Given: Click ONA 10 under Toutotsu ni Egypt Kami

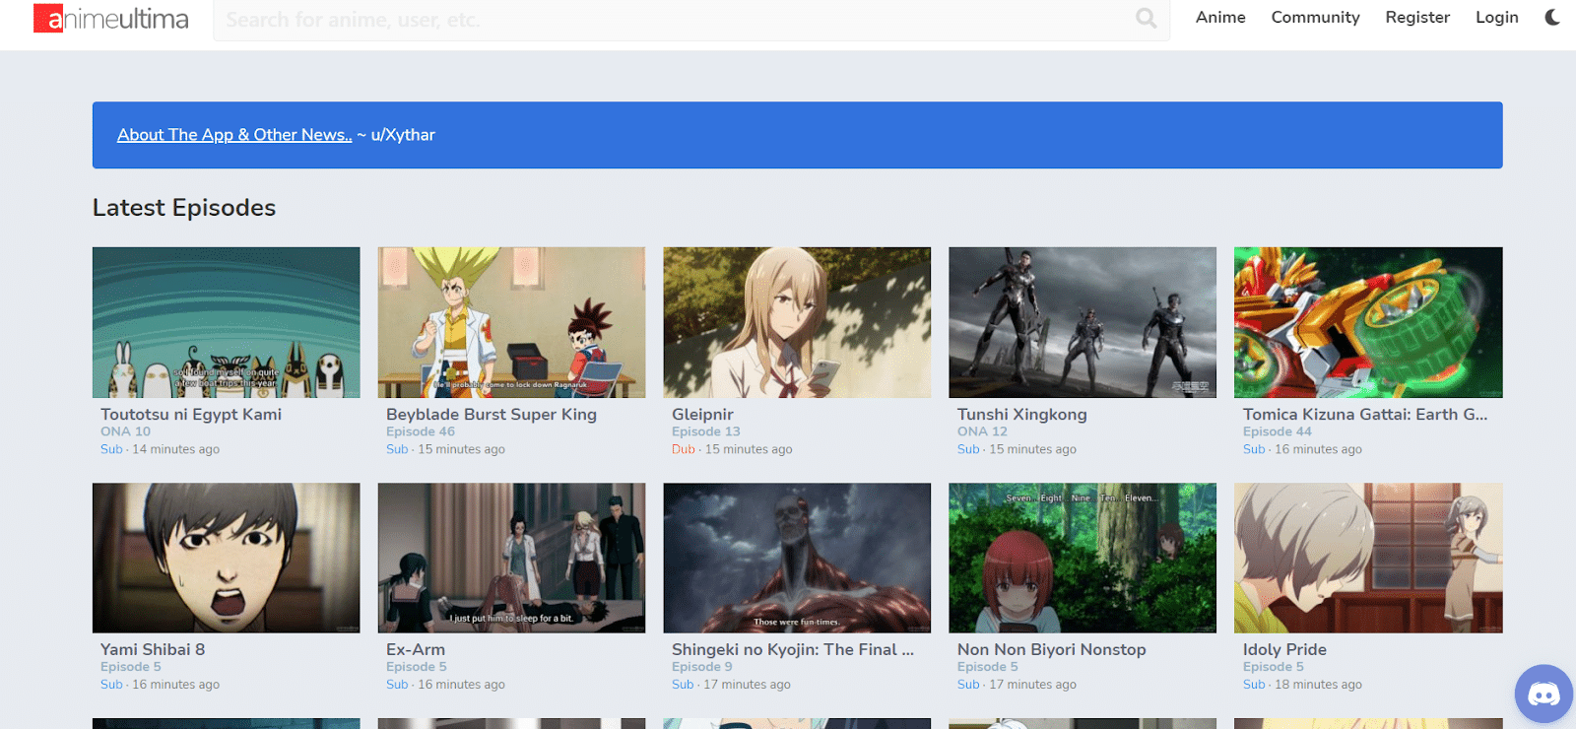Looking at the screenshot, I should 125,431.
